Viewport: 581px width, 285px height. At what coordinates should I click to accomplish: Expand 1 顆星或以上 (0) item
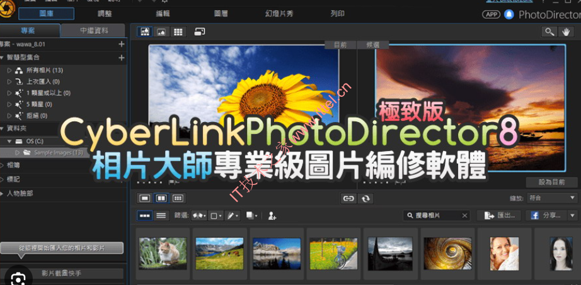click(9, 93)
